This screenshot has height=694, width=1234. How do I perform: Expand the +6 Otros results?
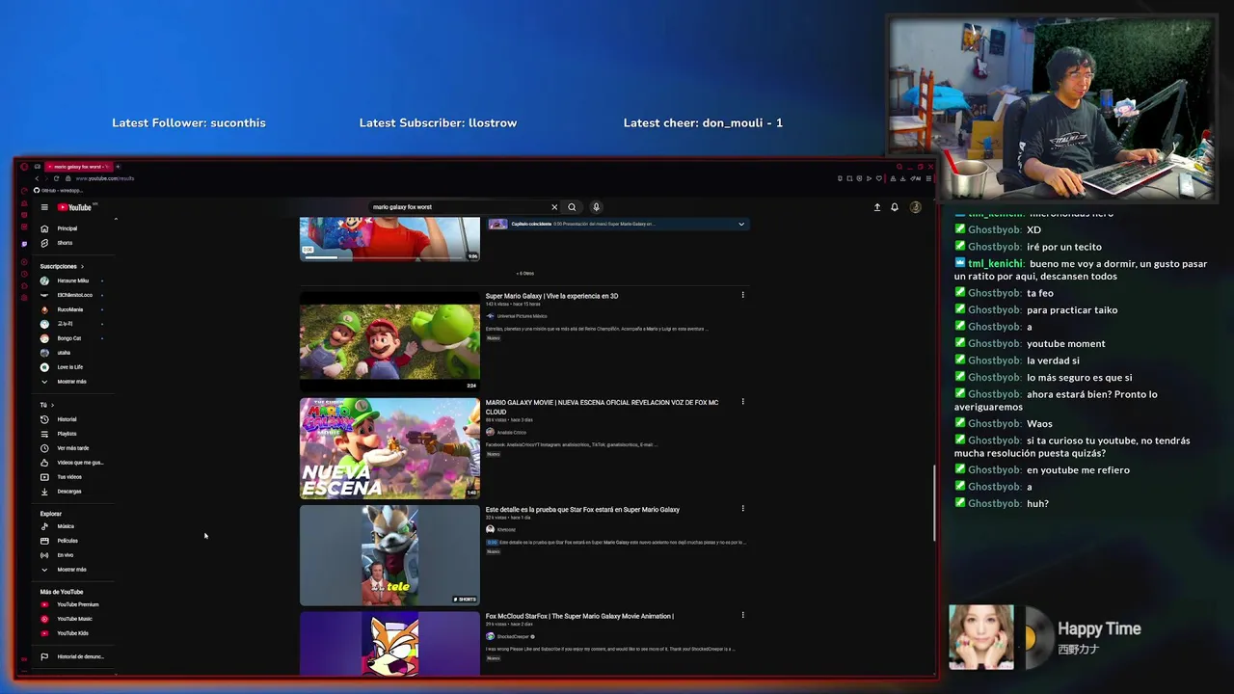tap(525, 273)
